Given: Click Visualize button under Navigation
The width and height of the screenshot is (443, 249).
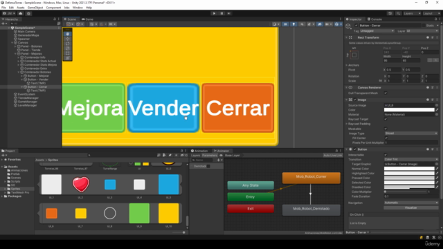Looking at the screenshot, I should pos(410,207).
